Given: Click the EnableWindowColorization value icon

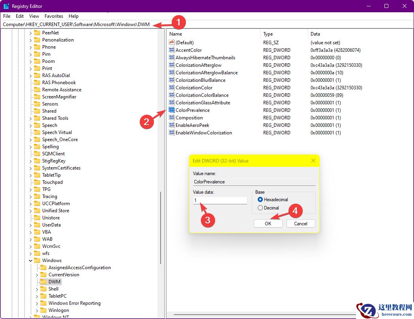Looking at the screenshot, I should 172,132.
